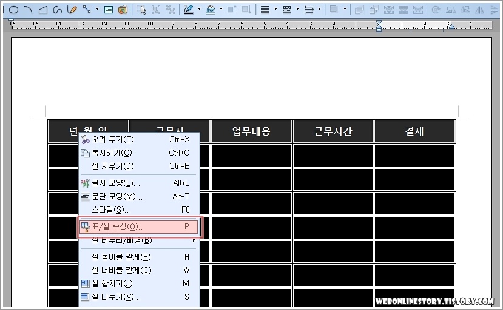Choose 복사하기 (Copy) from context menu

pos(138,153)
